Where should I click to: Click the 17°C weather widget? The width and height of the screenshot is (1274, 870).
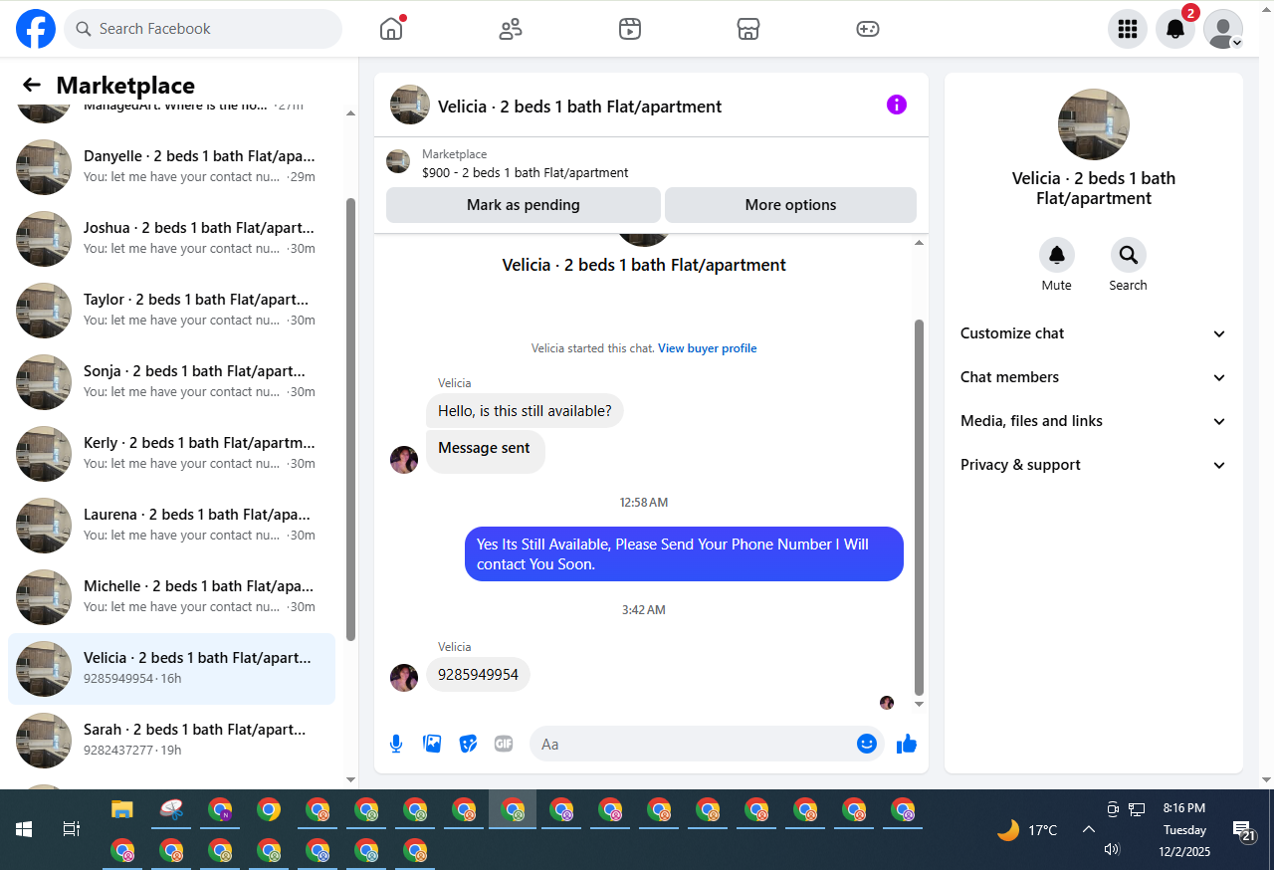coord(1028,829)
